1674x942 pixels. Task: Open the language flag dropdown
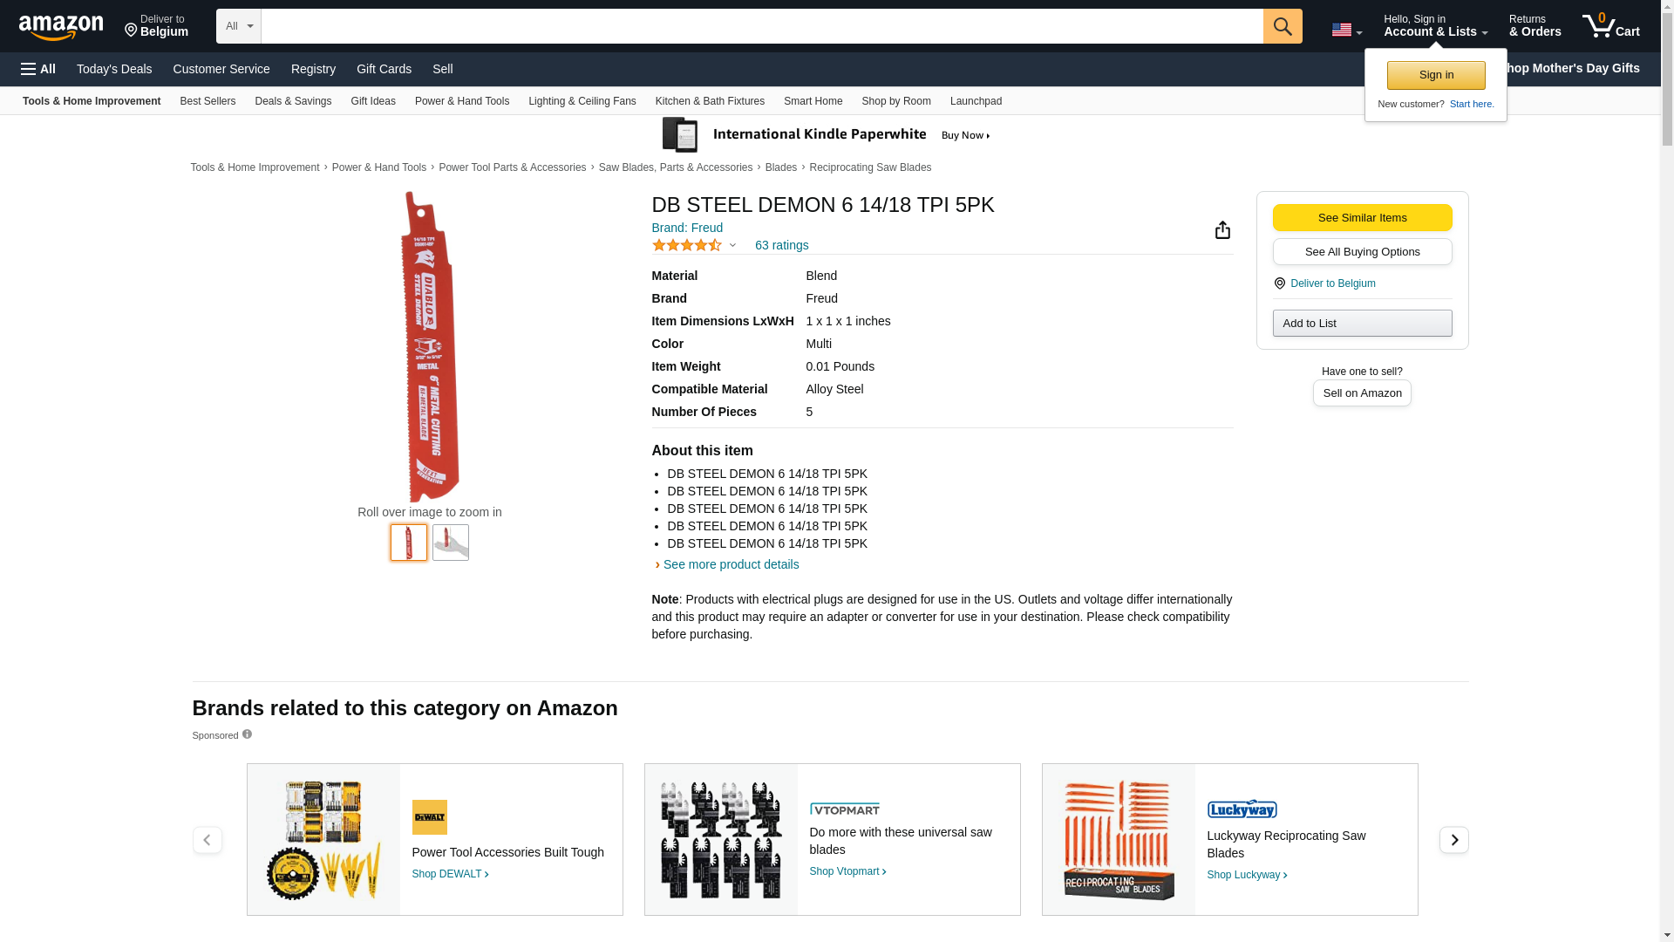pyautogui.click(x=1346, y=30)
